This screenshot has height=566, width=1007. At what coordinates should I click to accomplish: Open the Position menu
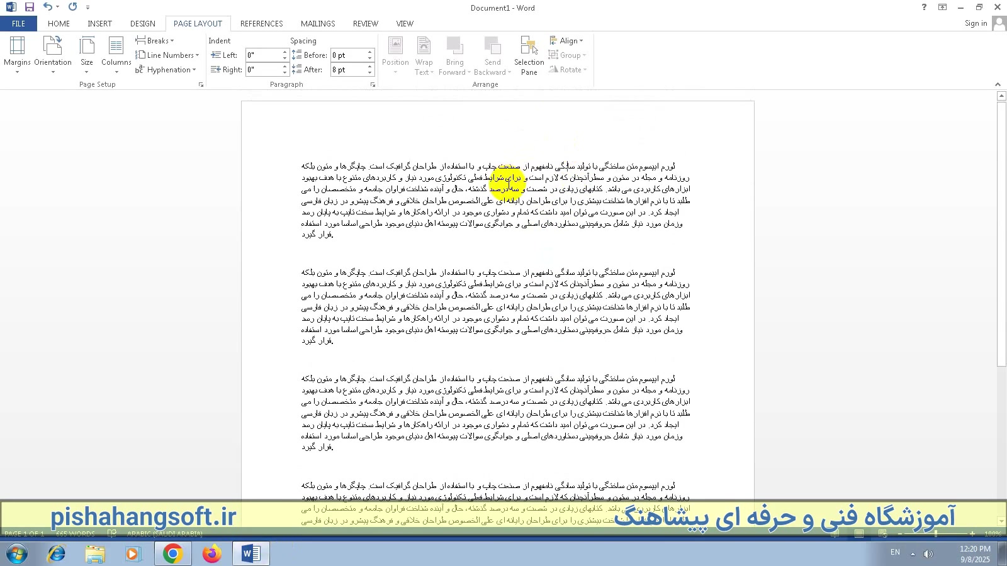(395, 55)
